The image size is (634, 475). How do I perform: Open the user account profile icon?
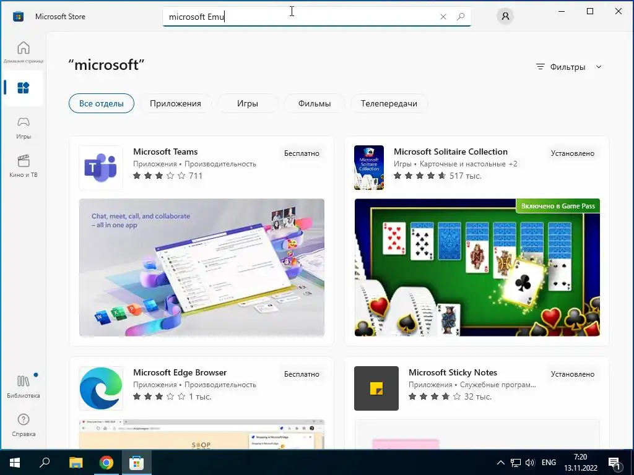click(505, 16)
